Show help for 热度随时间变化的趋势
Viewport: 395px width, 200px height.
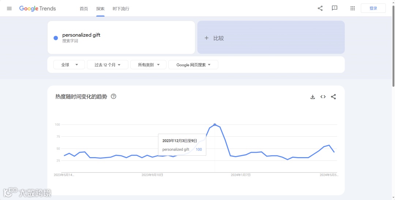point(114,96)
